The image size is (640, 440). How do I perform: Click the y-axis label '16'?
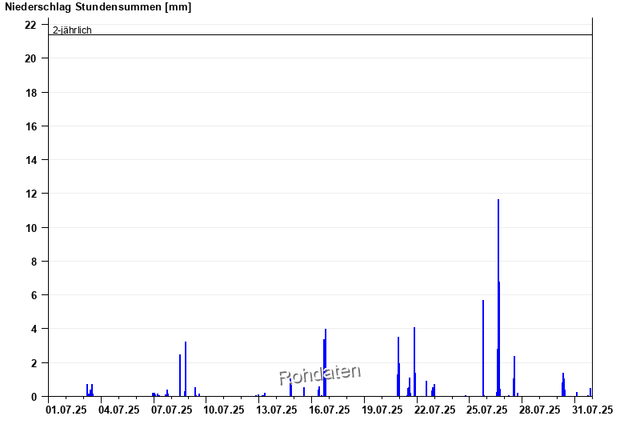pos(30,126)
